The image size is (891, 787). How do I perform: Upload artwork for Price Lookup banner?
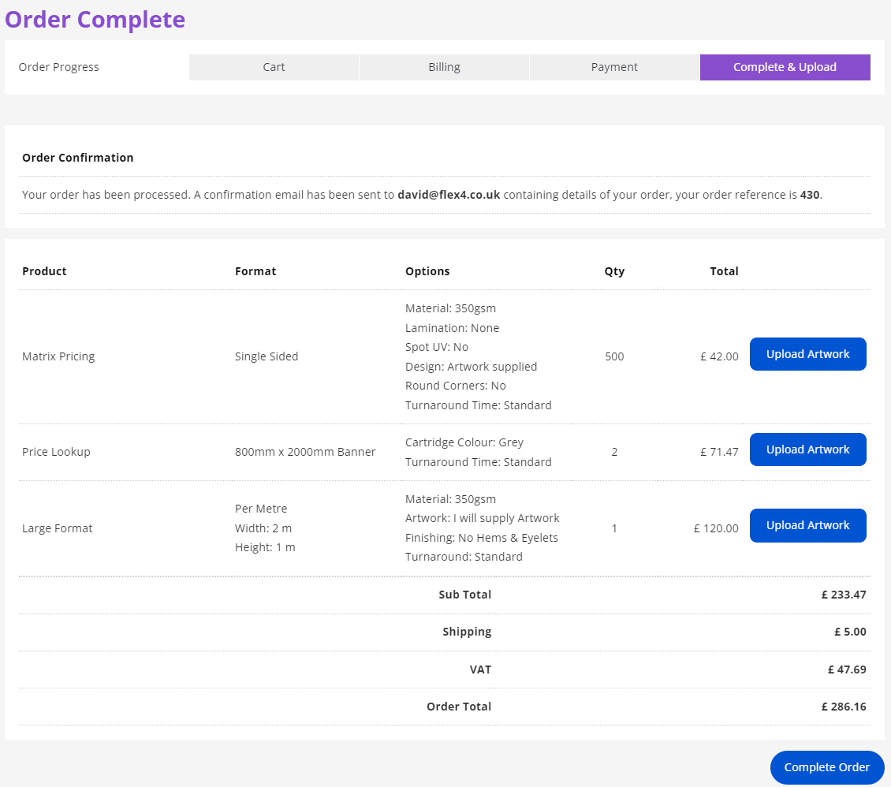[807, 449]
